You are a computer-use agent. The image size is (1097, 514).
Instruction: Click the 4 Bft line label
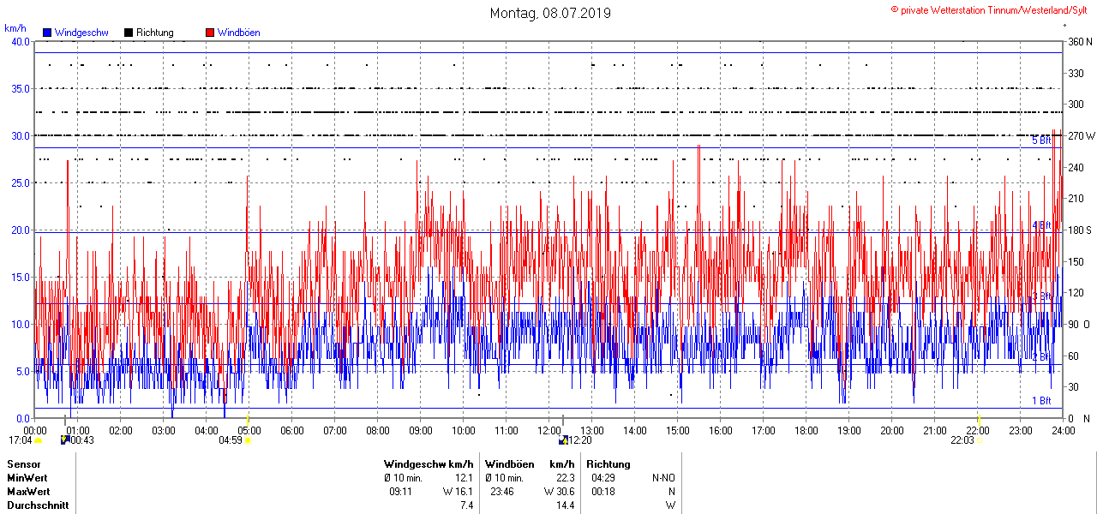[x=1041, y=225]
